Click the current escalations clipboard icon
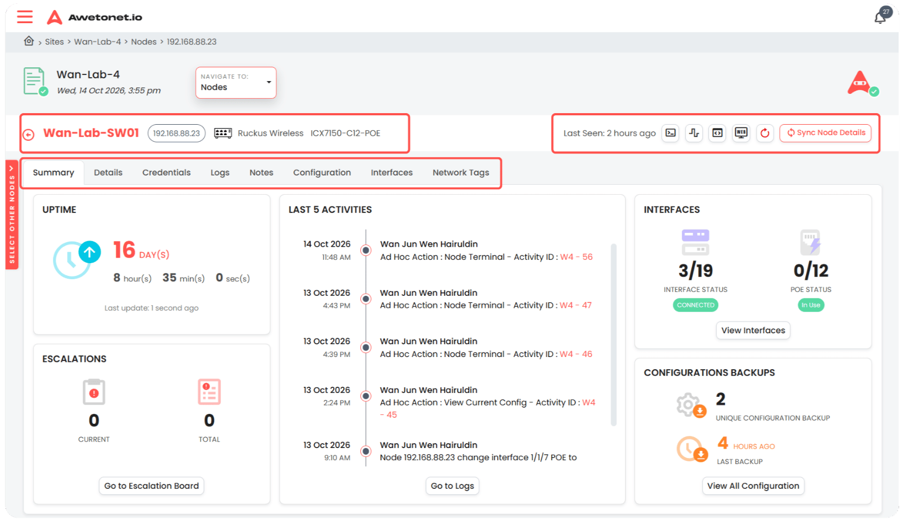Screen dimensions: 903x522 coord(94,392)
